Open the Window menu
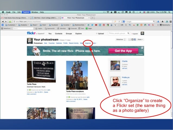Screen dimensions: 173x130 [35, 12]
